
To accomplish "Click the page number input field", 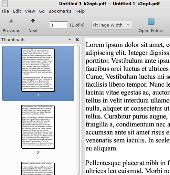I will (x=59, y=25).
